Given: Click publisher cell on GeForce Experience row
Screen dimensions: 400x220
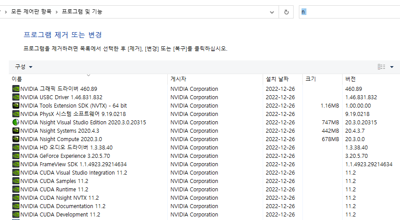Looking at the screenshot, I should [x=194, y=156].
